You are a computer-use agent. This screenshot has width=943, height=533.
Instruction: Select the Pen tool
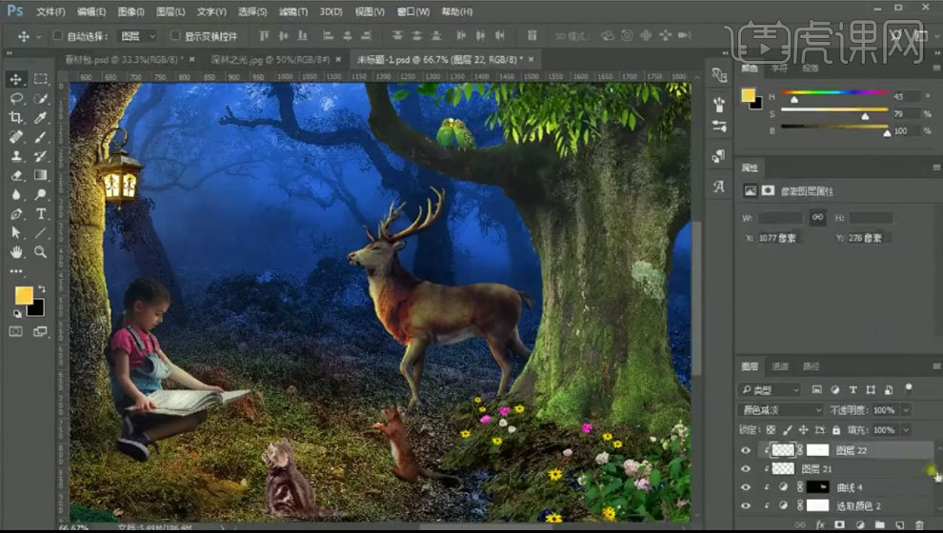pos(16,213)
